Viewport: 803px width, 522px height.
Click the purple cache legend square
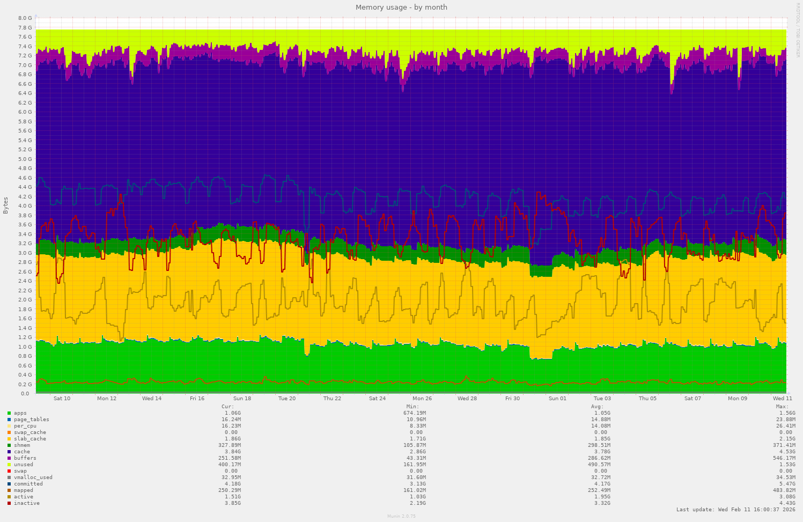pos(9,451)
